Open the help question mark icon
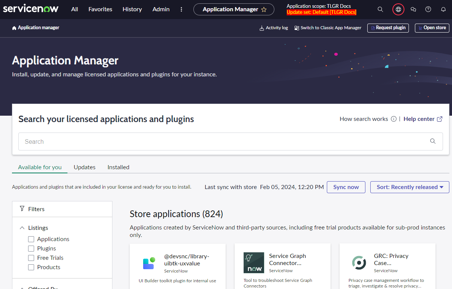This screenshot has width=452, height=289. tap(428, 9)
